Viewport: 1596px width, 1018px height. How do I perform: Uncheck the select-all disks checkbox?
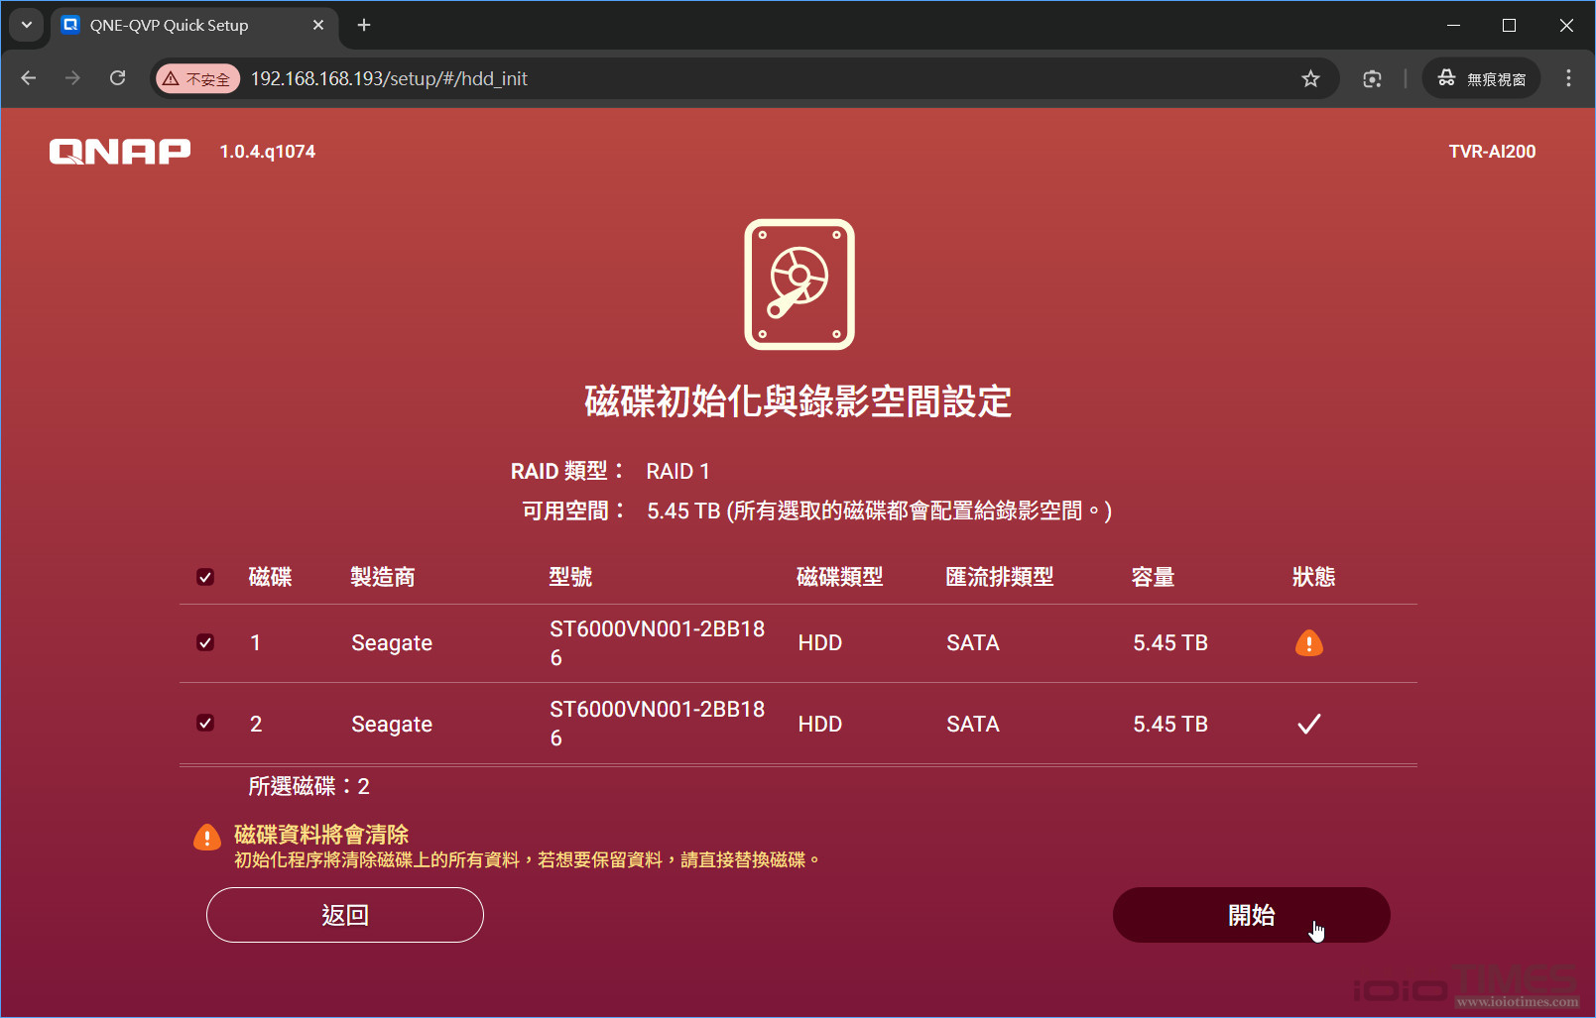coord(205,576)
